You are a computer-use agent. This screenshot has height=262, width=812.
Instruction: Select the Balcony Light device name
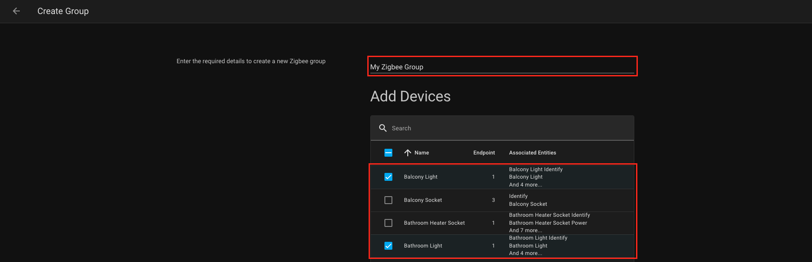(421, 177)
